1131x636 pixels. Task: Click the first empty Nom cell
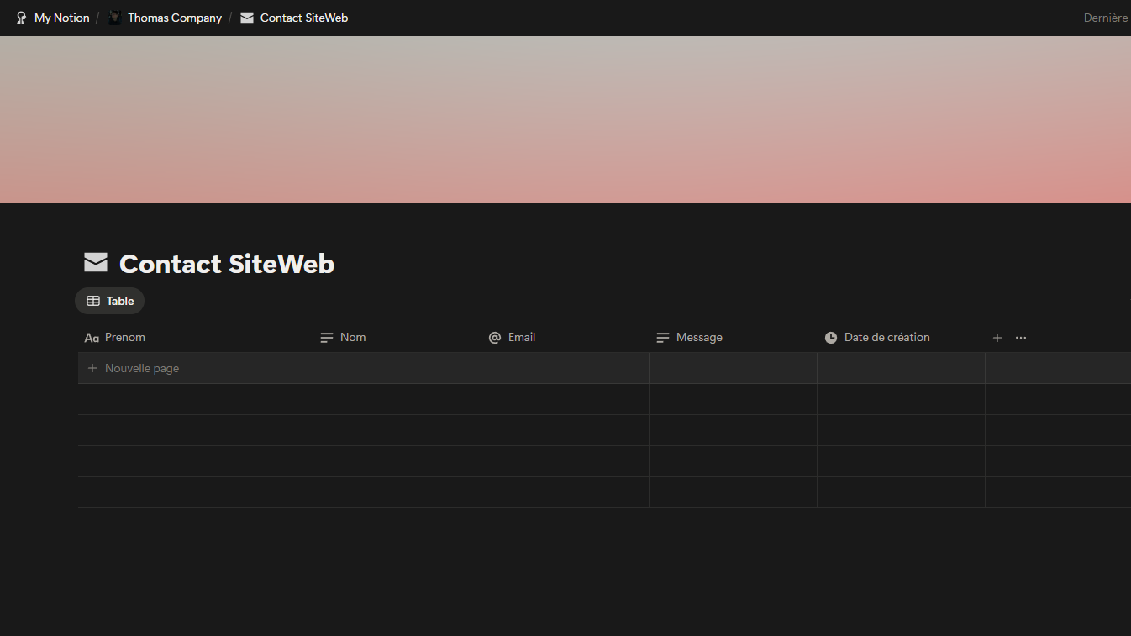[x=396, y=367]
